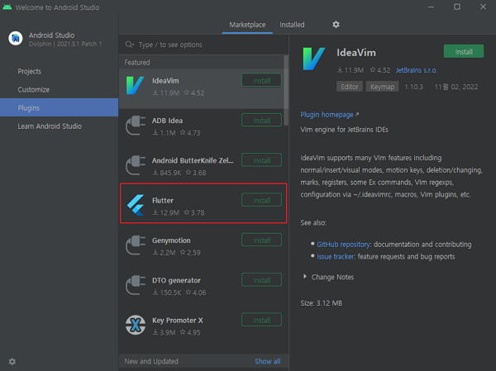Install the Genymotion plugin

(x=261, y=240)
